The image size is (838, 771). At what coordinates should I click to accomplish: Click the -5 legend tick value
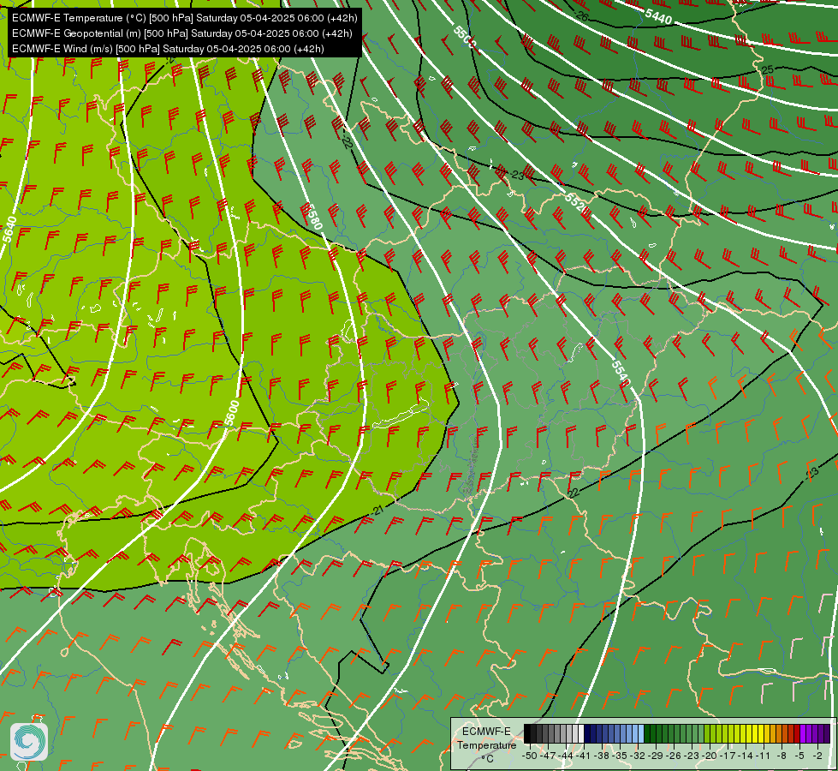tap(800, 756)
